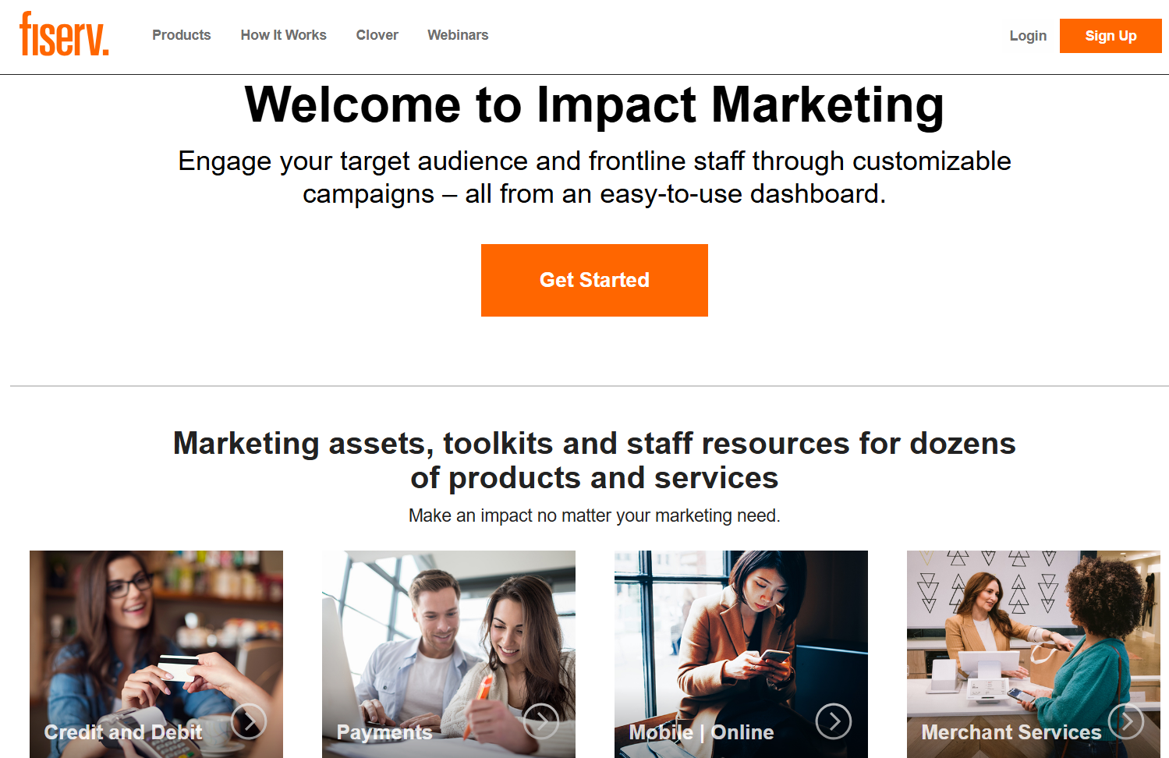Click the orange Sign Up button
This screenshot has width=1169, height=758.
(1111, 36)
